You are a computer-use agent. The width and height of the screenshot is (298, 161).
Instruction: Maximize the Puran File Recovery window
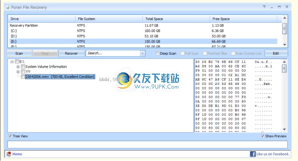[x=279, y=7]
